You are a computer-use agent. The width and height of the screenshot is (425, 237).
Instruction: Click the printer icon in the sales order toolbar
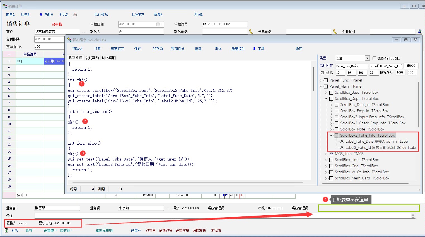point(75,14)
